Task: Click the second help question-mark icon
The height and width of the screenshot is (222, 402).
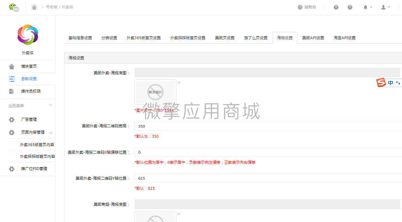Action: point(350,7)
